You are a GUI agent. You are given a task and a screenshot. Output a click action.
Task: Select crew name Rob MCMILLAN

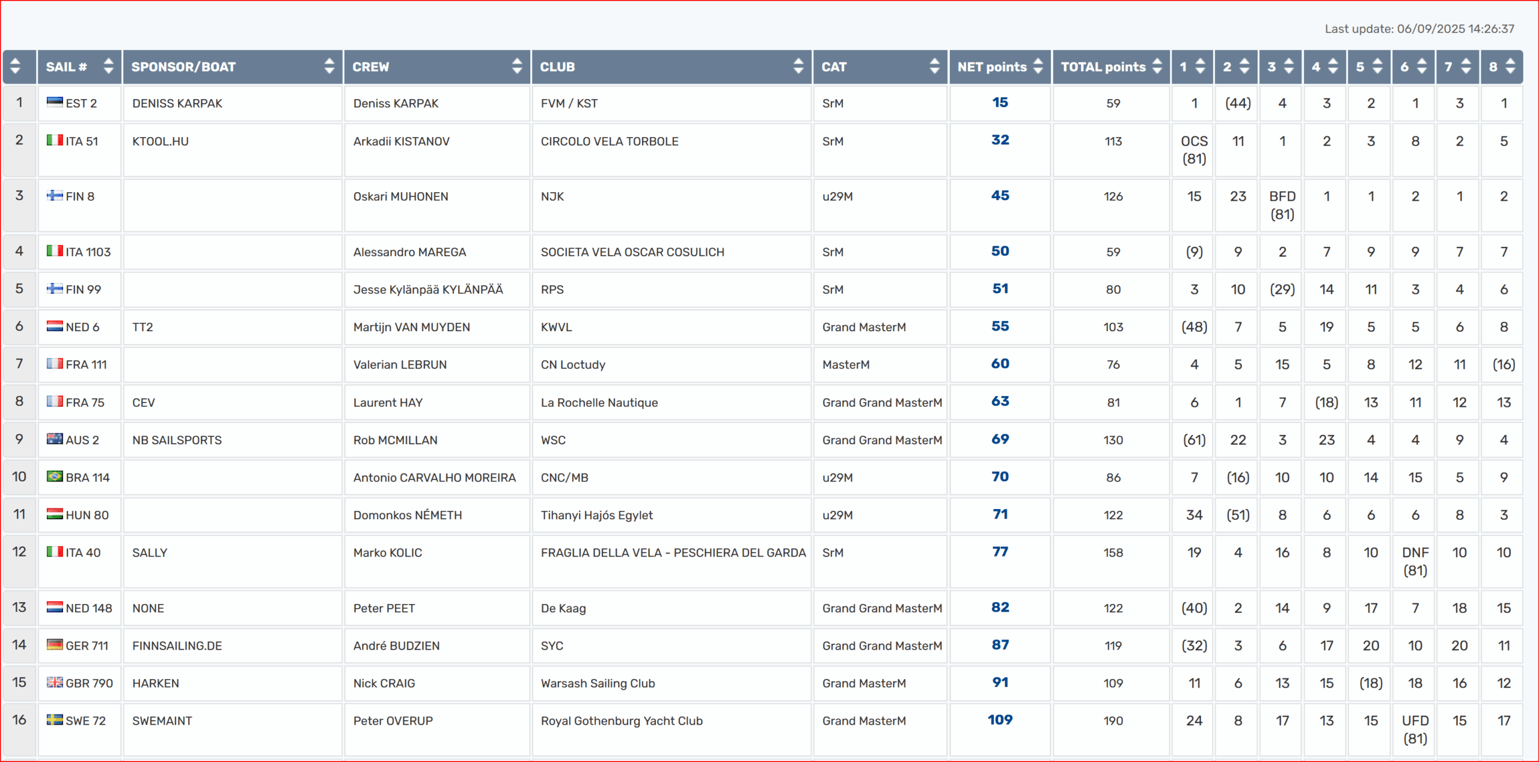pos(395,440)
